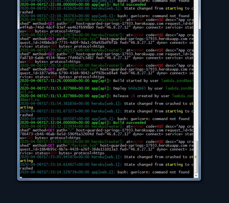Viewport: 229px width, 203px height.
Task: Click timestamp 2020-04-06T17:29:56.811485+00:00
Action: coord(55,65)
